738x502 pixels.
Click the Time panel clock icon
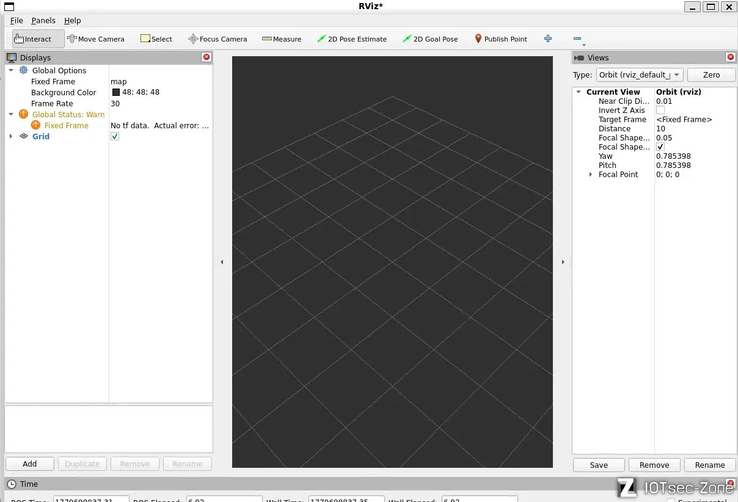(12, 484)
